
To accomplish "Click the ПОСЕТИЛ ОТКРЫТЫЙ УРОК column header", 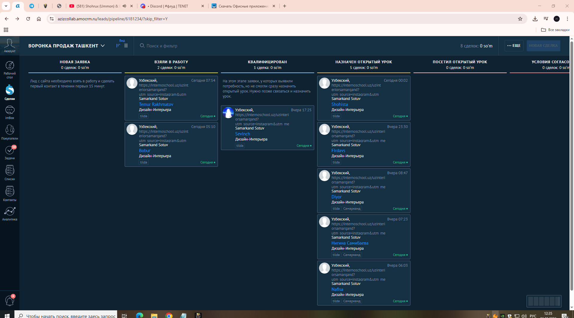I will pos(460,62).
